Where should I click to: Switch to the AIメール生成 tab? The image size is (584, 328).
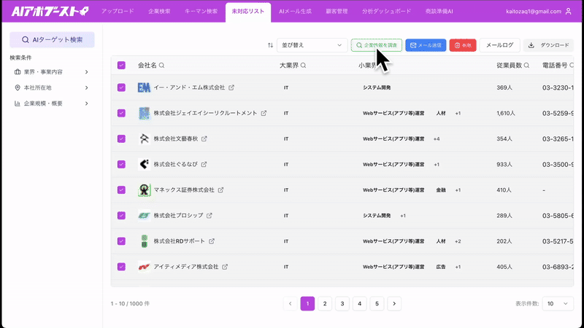point(295,11)
